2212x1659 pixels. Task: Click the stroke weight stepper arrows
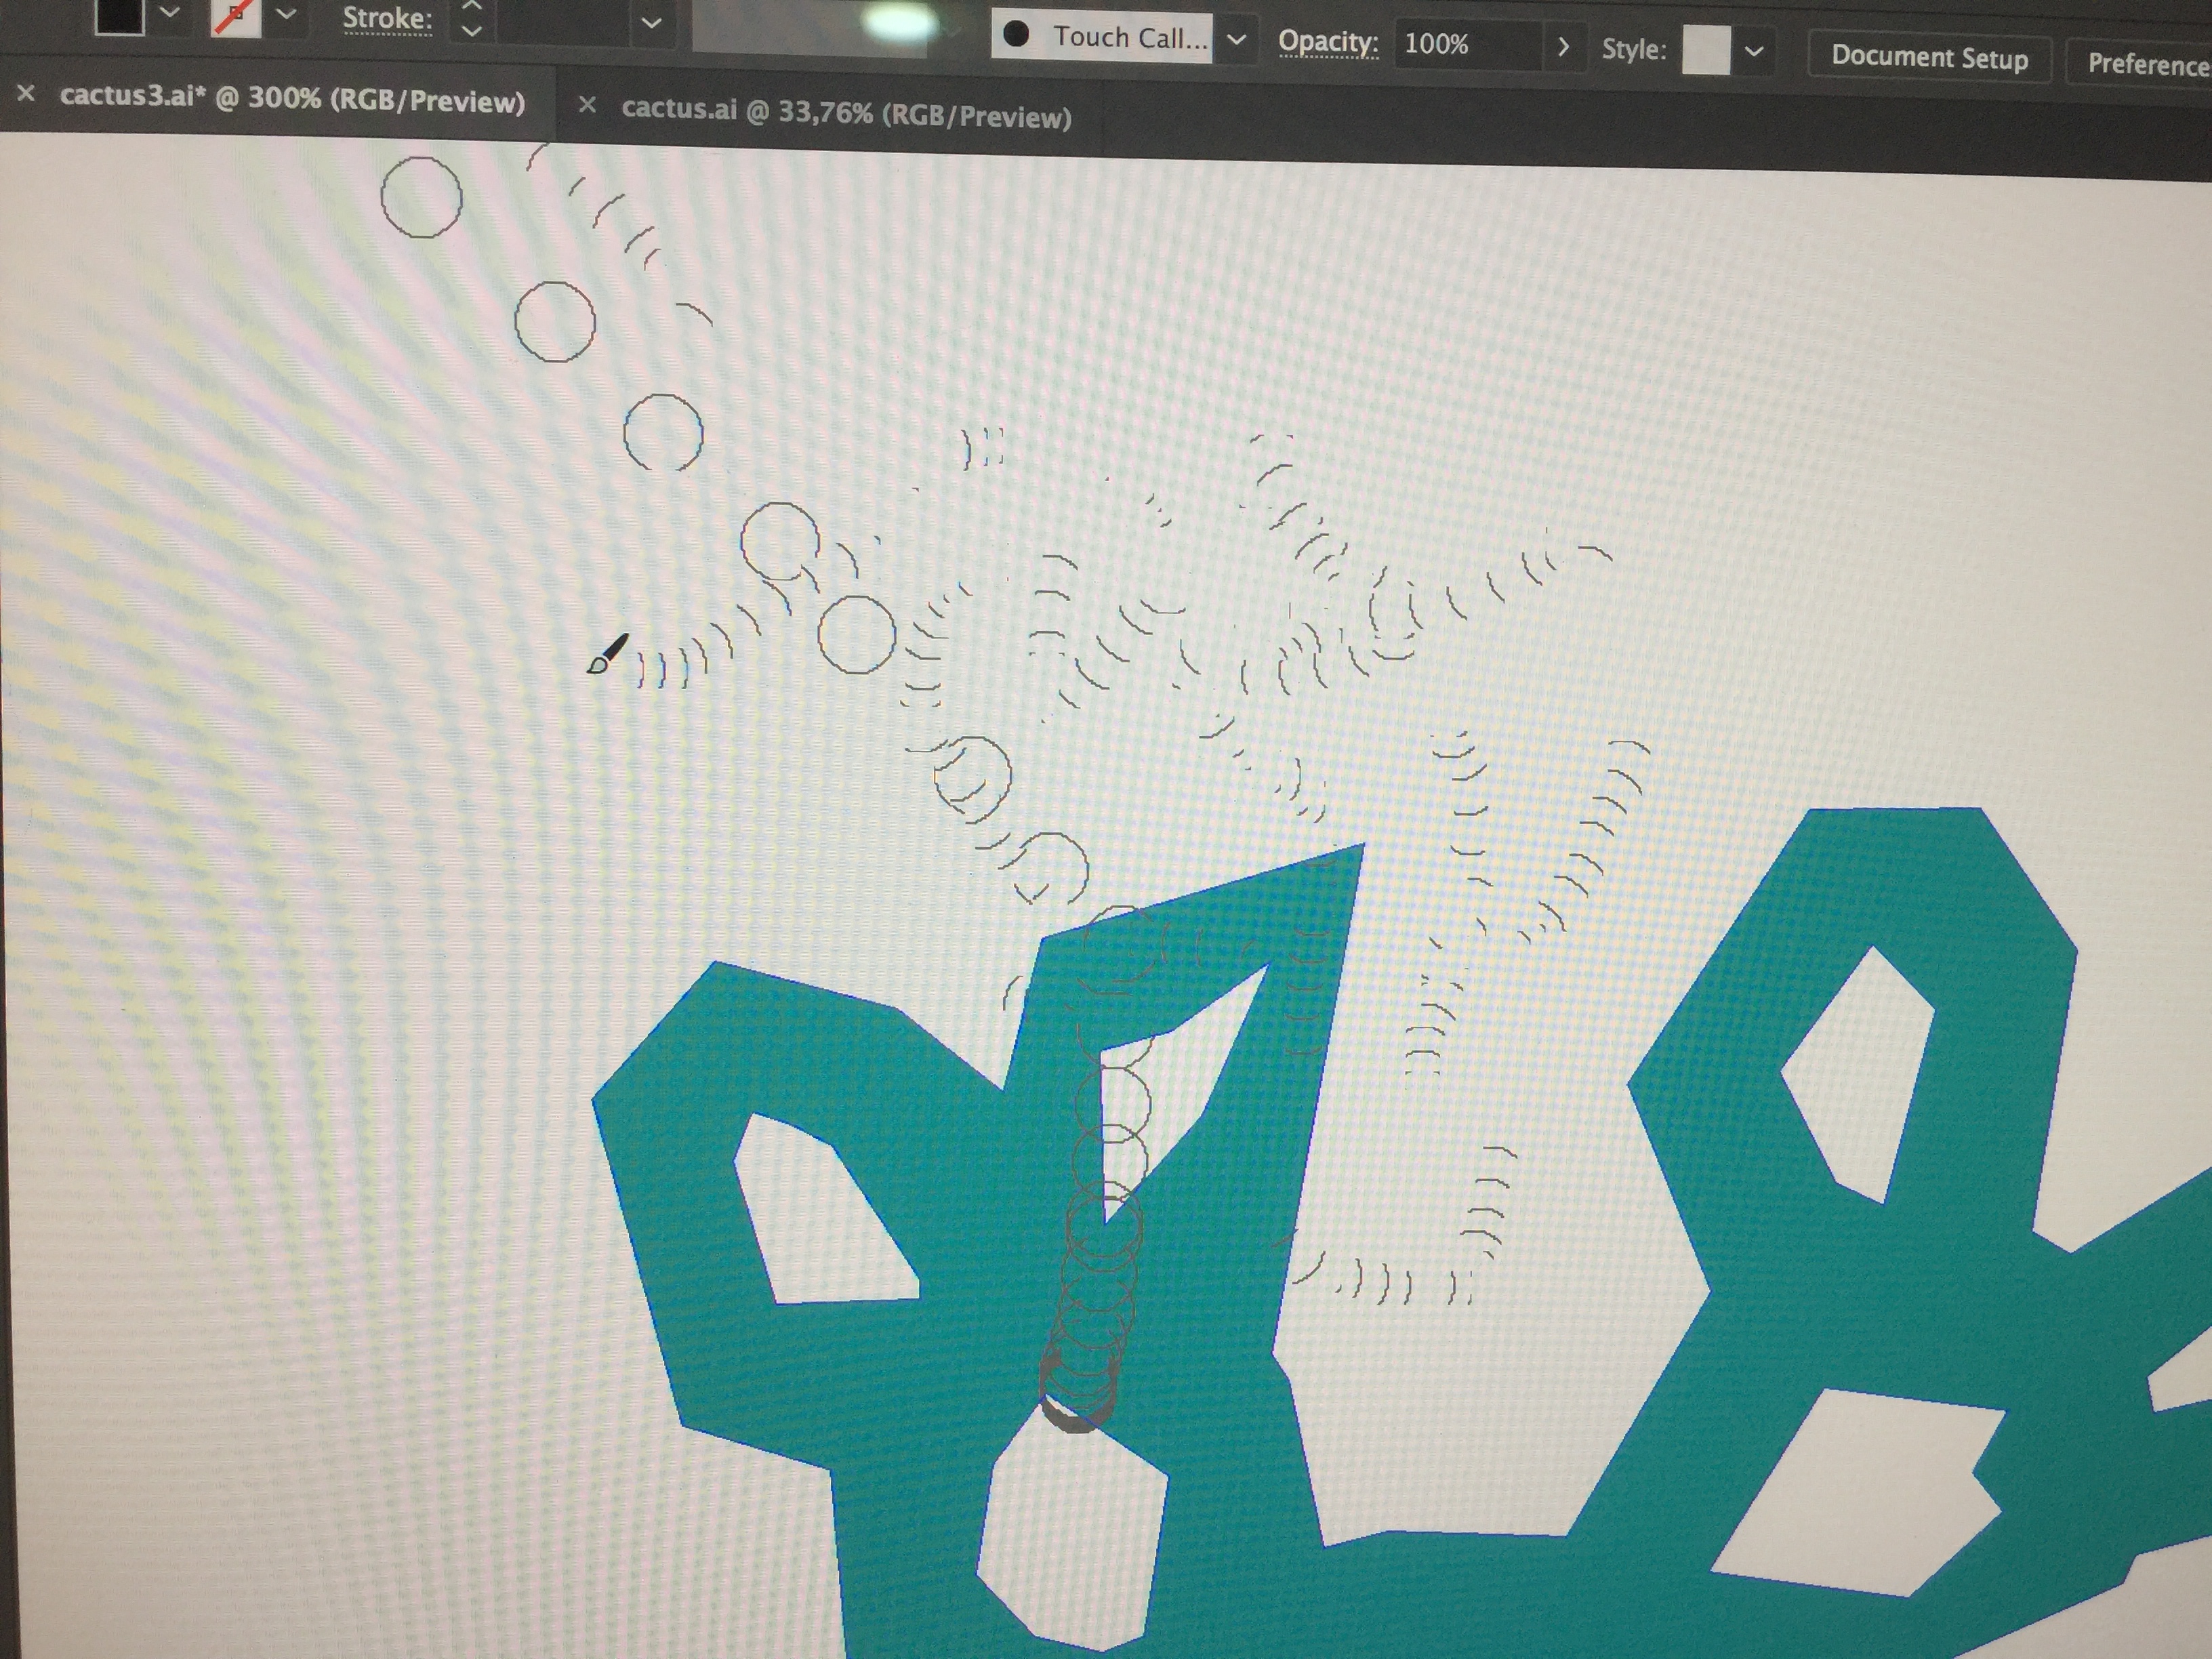472,18
